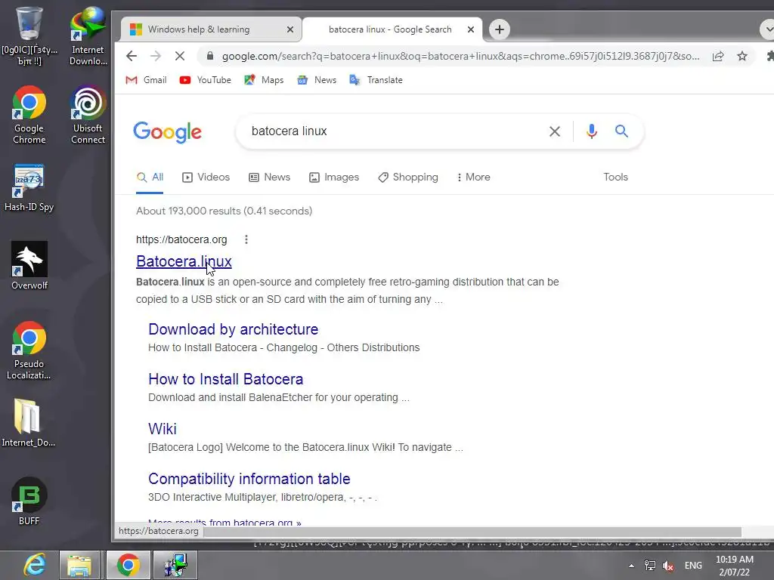Open Internet_Do... folder on desktop

(x=28, y=422)
